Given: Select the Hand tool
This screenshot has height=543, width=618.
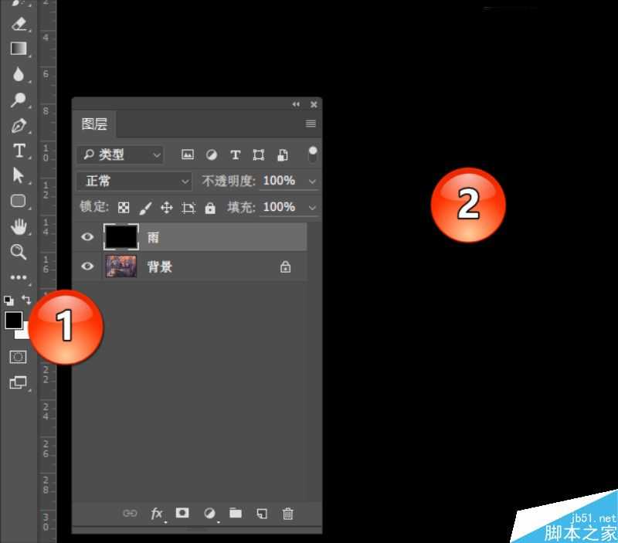Looking at the screenshot, I should (19, 226).
